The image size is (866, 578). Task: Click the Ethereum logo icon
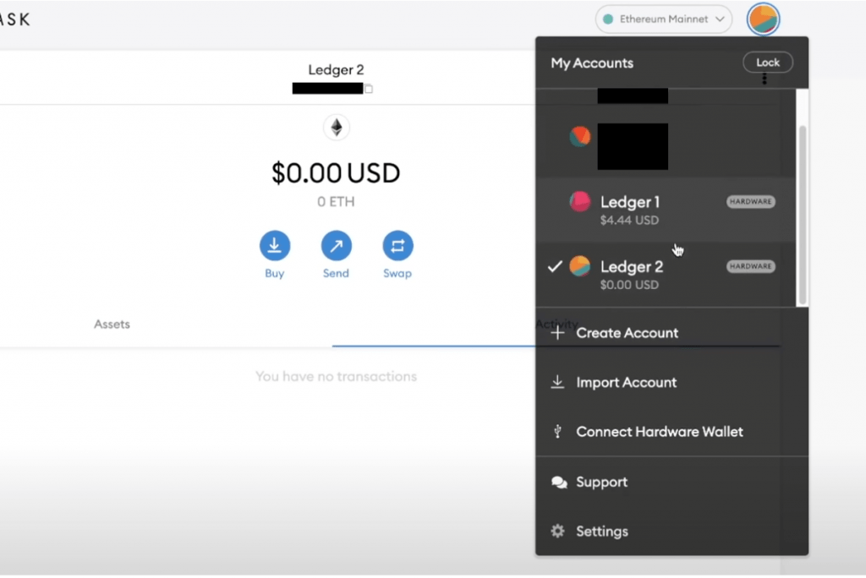(337, 128)
